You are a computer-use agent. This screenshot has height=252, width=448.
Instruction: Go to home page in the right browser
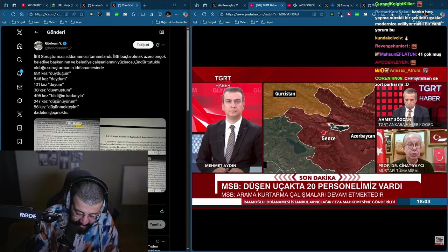click(212, 14)
